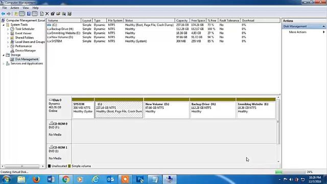Open Device Manager from the tree

pyautogui.click(x=26, y=51)
